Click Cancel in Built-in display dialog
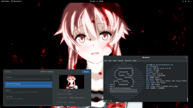 (8, 72)
